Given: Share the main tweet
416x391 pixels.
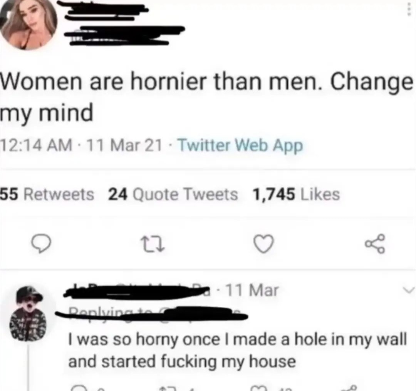Looking at the screenshot, I should point(375,244).
